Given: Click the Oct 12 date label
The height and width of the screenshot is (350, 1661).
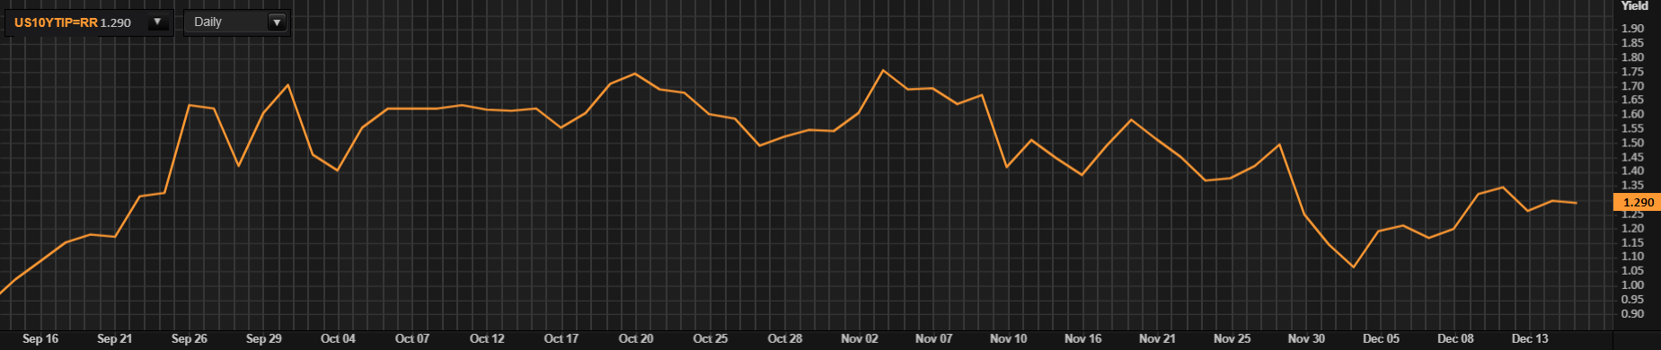Looking at the screenshot, I should click(487, 338).
